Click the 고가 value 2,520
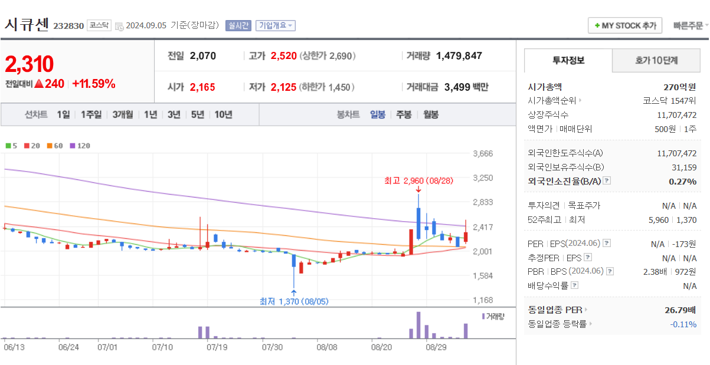The height and width of the screenshot is (365, 710). point(284,56)
